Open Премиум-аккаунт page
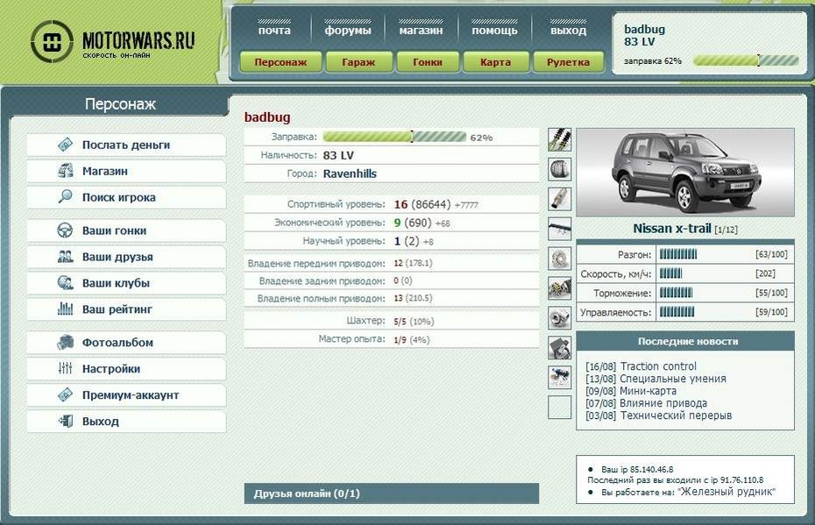 pos(126,395)
